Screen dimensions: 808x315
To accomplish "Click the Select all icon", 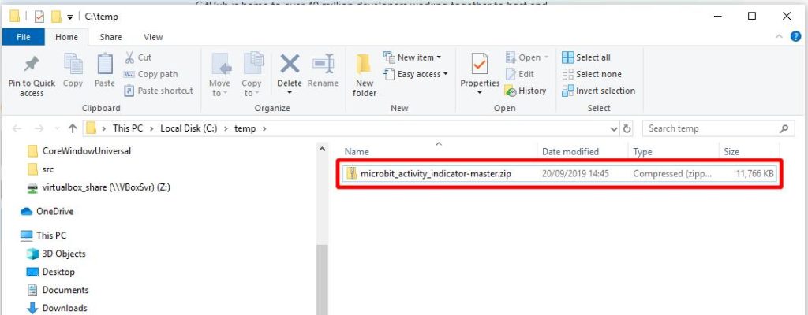I will 568,57.
